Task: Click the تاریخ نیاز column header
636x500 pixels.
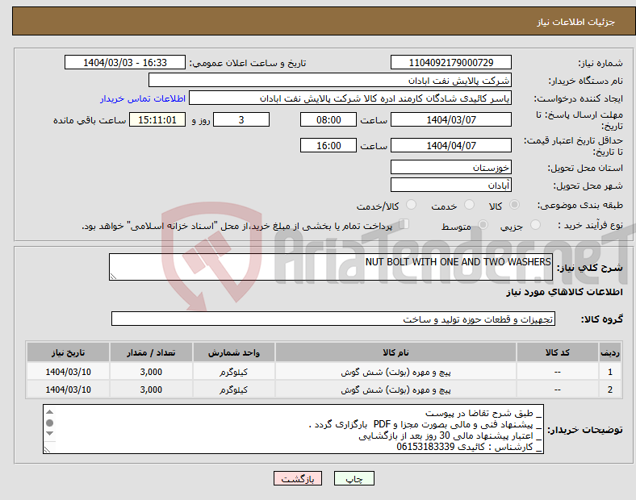Action: [68, 352]
